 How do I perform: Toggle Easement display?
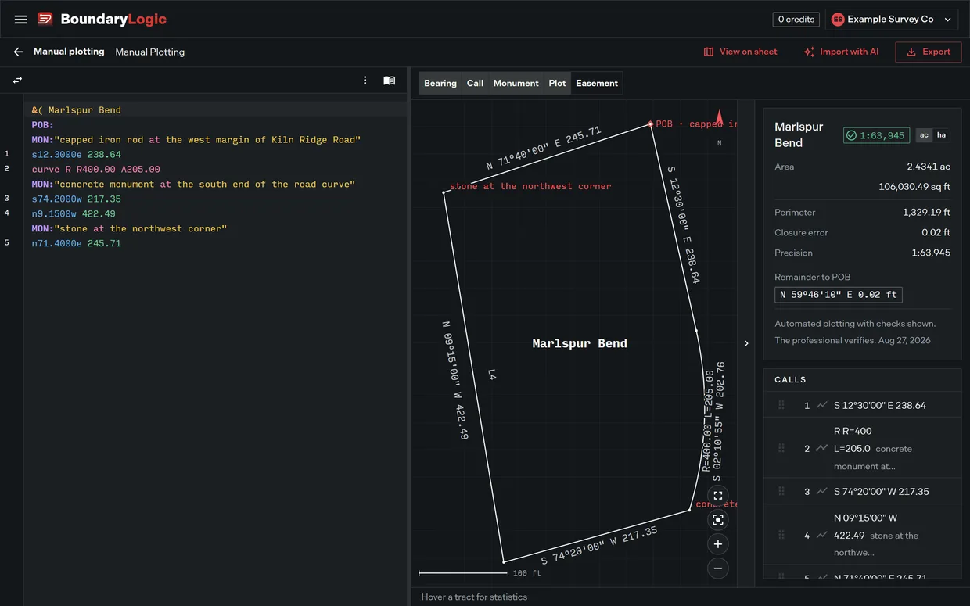(x=597, y=83)
